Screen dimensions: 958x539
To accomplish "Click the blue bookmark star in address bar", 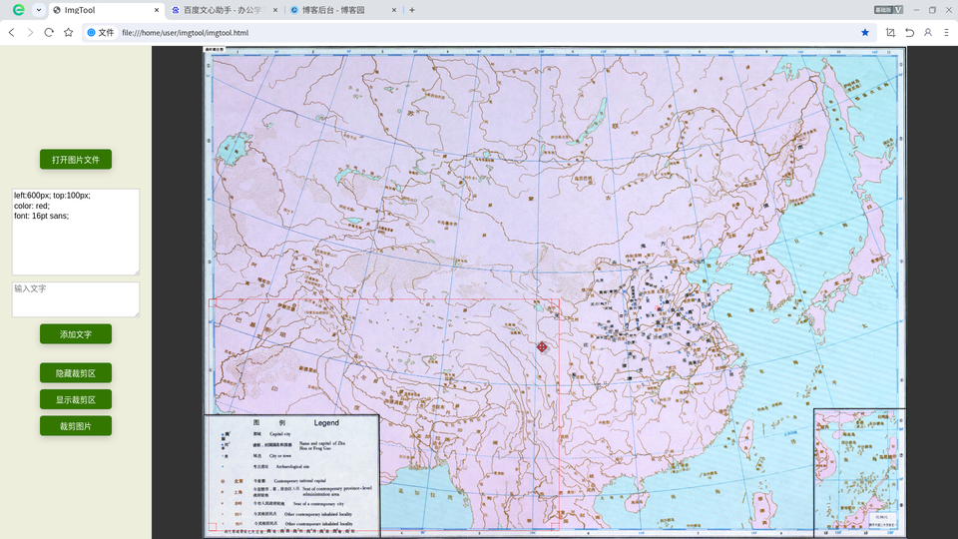I will [x=865, y=32].
